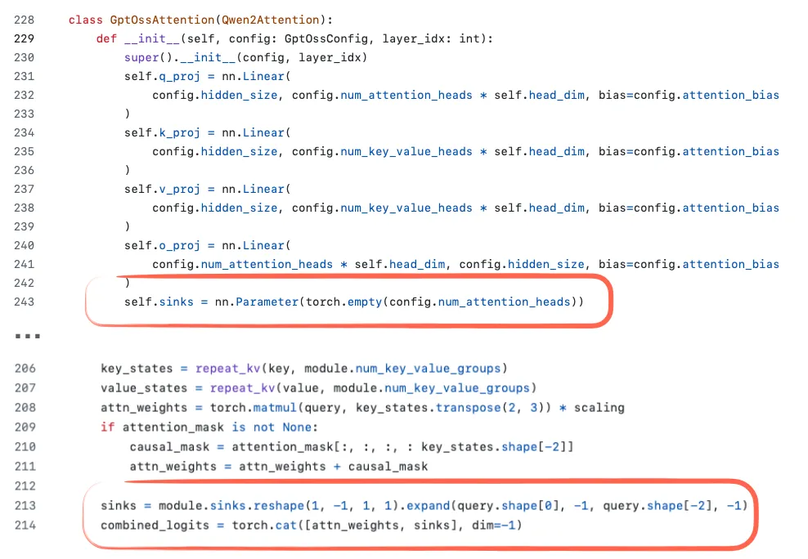808x559 pixels.
Task: Click hidden_size on line 238
Action: pyautogui.click(x=239, y=208)
